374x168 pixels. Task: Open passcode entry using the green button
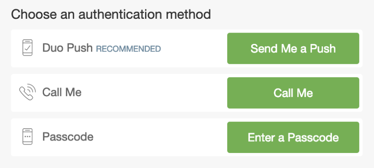coord(293,137)
